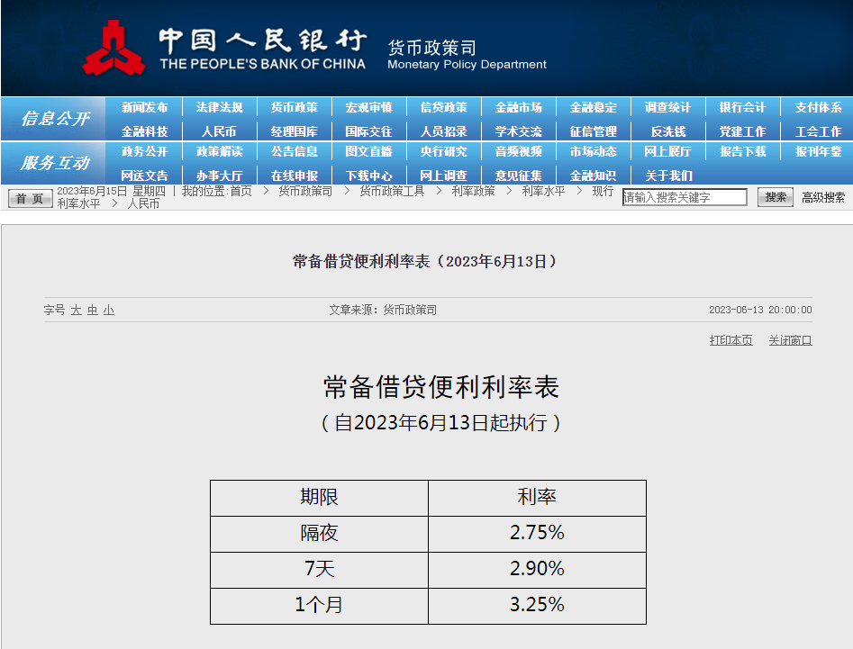853x649 pixels.
Task: Follow the 人民币 breadcrumb after 利率水平
Action: click(143, 203)
